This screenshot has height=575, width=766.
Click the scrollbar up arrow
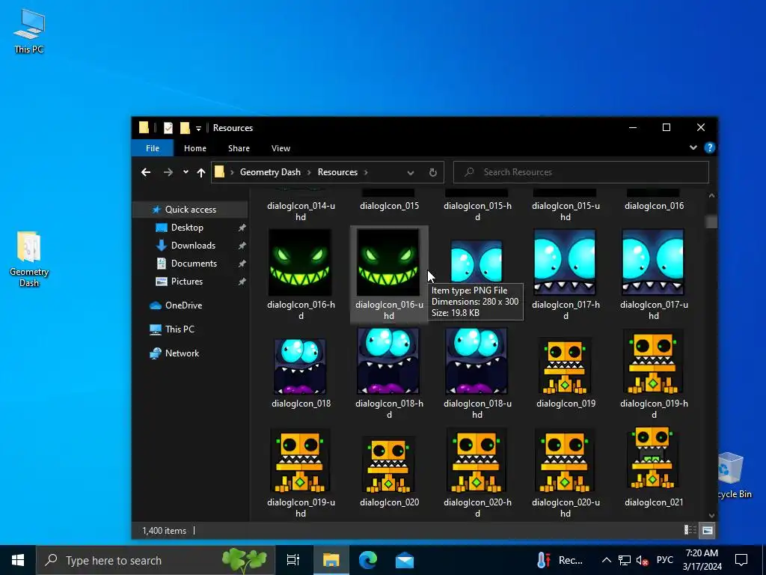pos(711,195)
